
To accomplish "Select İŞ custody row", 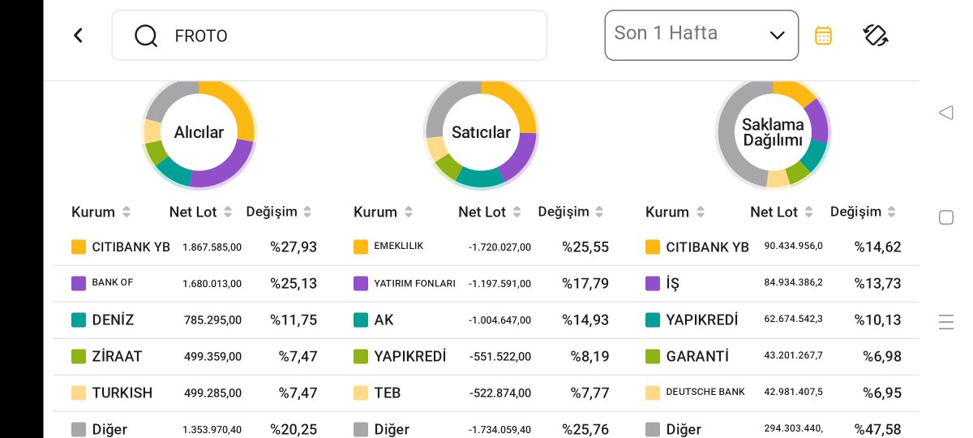I will tap(774, 283).
